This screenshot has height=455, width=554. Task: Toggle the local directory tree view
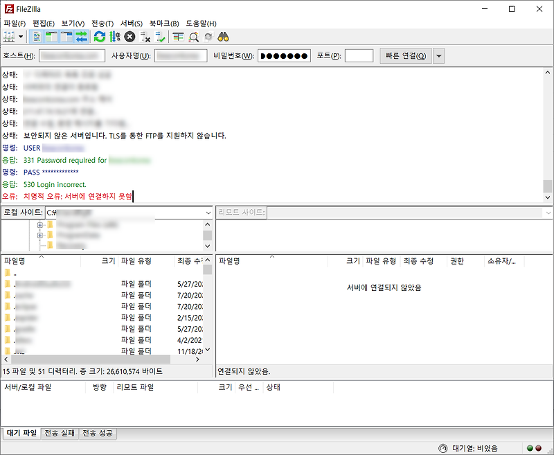(x=50, y=37)
